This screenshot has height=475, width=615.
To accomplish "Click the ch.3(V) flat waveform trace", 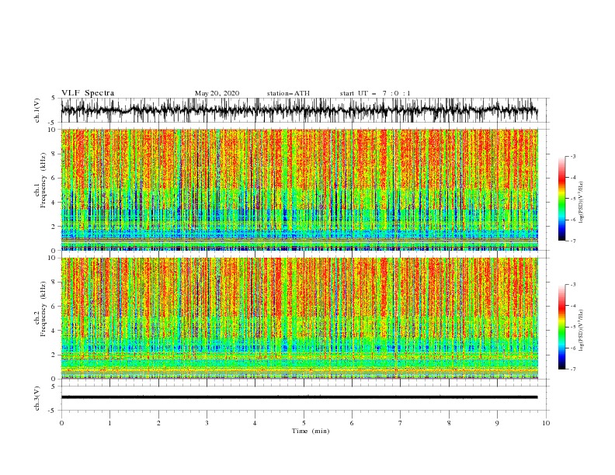I will coord(300,397).
